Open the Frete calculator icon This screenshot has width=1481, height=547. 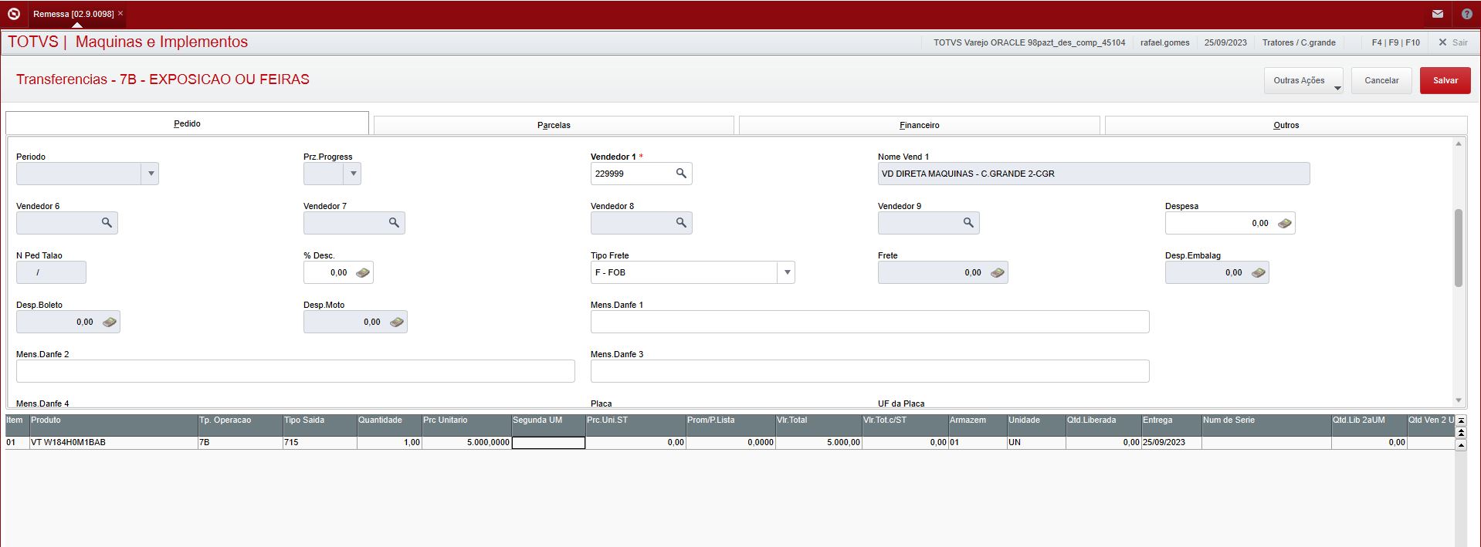tap(997, 272)
